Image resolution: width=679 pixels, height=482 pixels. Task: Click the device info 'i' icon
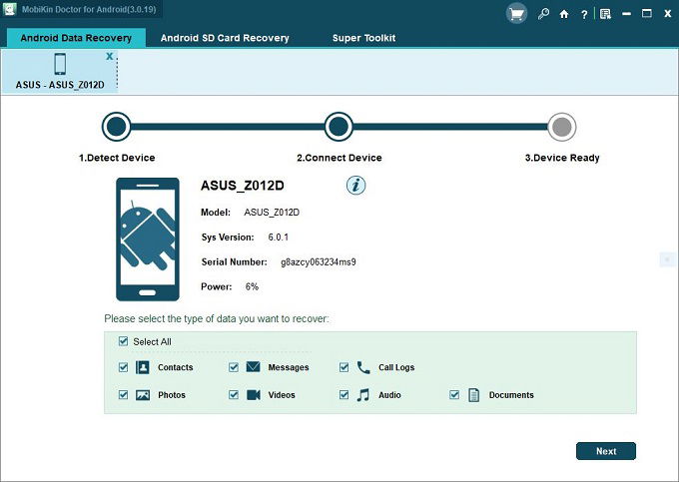click(x=355, y=186)
